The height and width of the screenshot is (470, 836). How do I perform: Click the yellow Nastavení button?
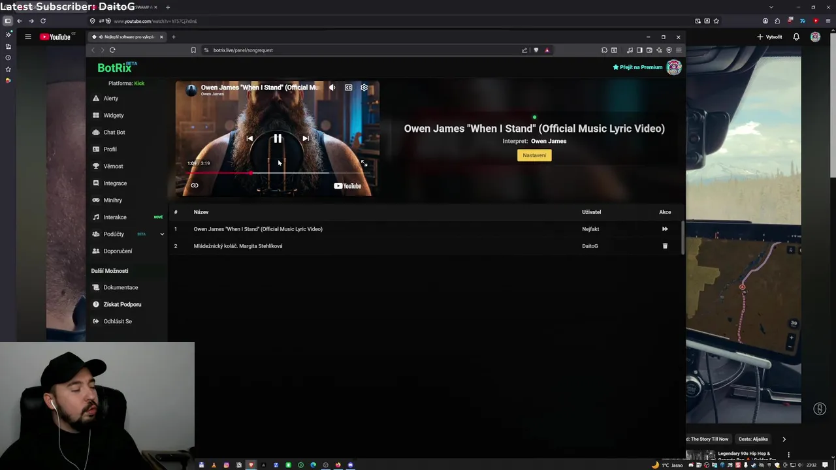[x=534, y=155]
